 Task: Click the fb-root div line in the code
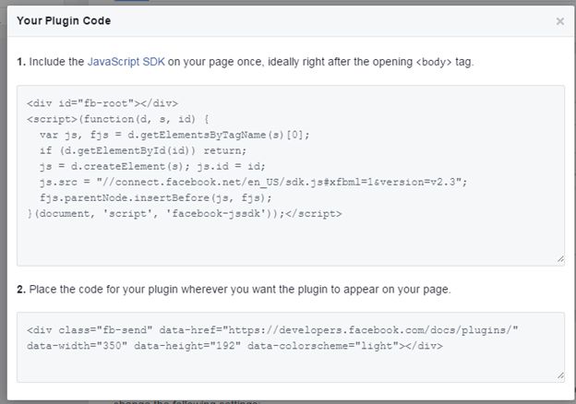click(x=102, y=103)
